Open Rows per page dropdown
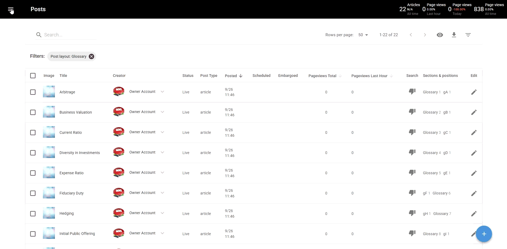Image resolution: width=507 pixels, height=249 pixels. click(363, 35)
